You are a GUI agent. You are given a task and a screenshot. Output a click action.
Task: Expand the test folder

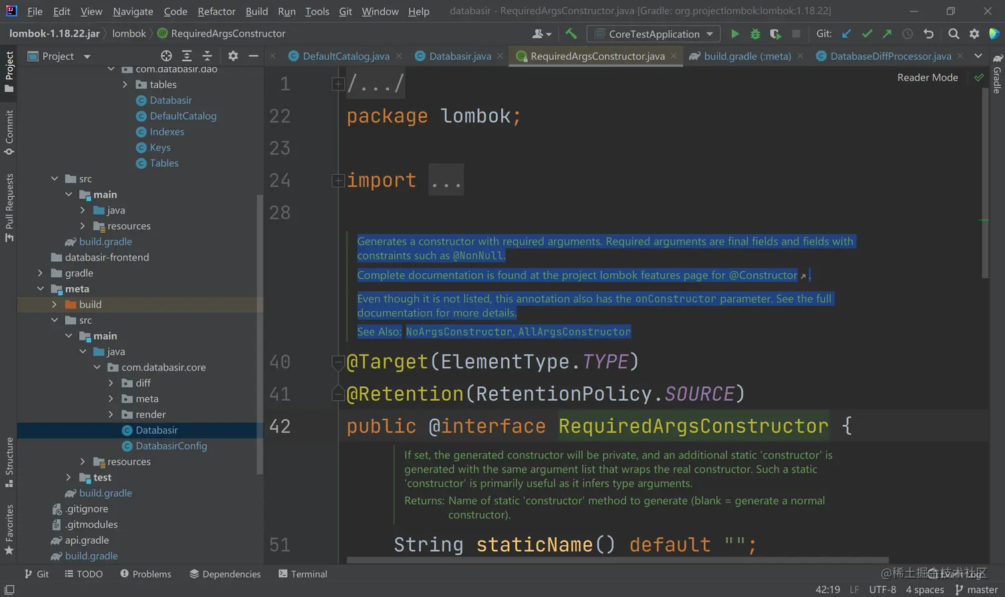tap(68, 477)
